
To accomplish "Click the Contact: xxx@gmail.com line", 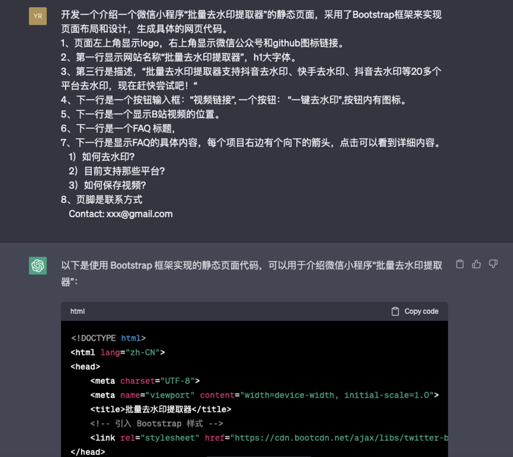I will [x=121, y=214].
